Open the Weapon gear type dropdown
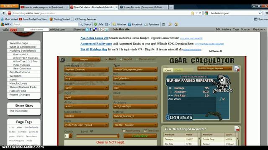 [86, 59]
